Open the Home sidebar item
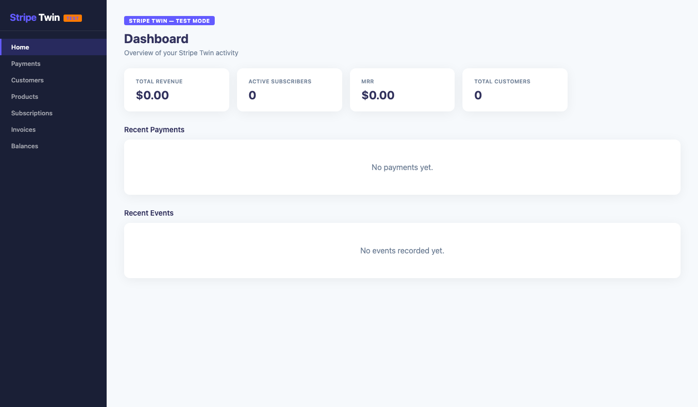This screenshot has width=698, height=407. click(53, 47)
